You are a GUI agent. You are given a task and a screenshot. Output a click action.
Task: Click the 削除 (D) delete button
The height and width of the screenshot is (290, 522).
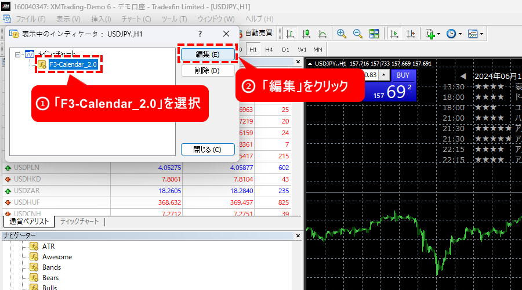(208, 71)
